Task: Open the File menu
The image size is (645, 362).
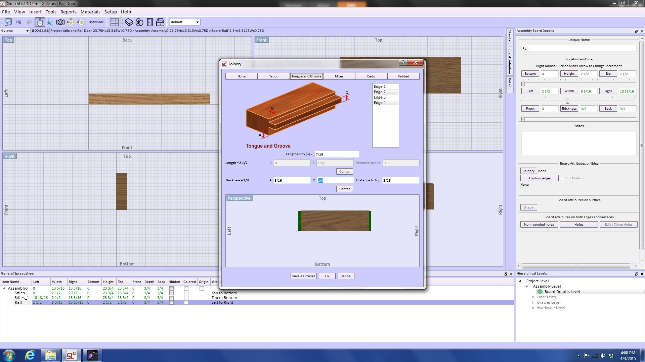Action: 6,12
